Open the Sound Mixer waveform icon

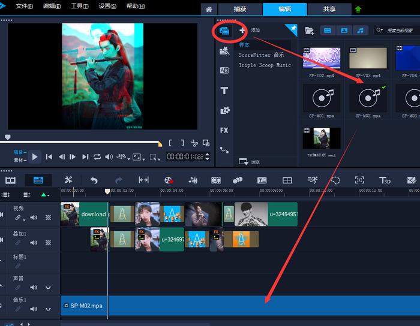coord(193,180)
